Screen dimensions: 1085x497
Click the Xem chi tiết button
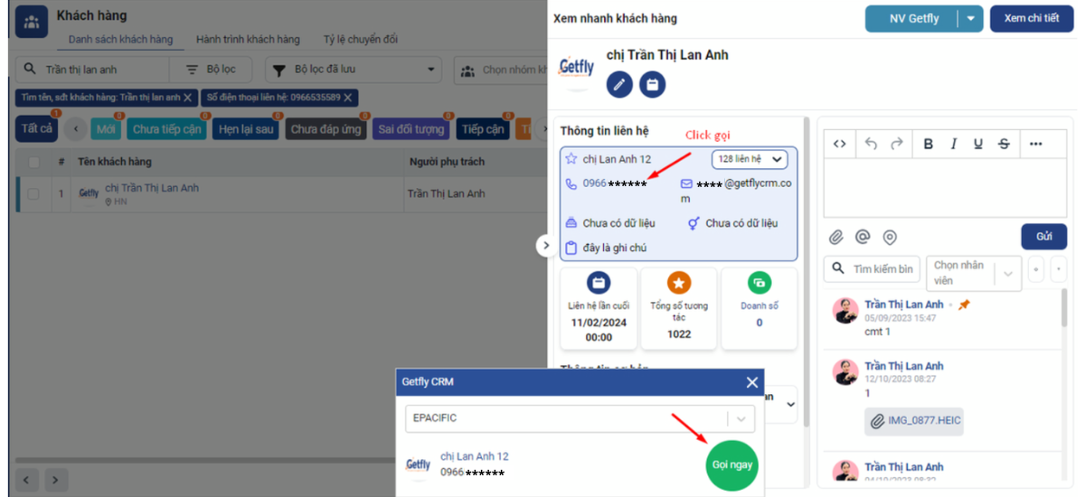(1031, 18)
